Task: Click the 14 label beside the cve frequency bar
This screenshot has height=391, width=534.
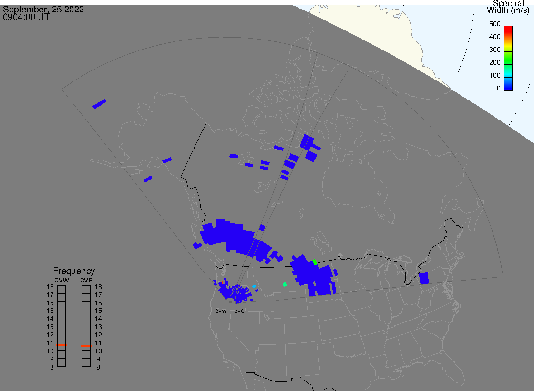Action: point(98,319)
